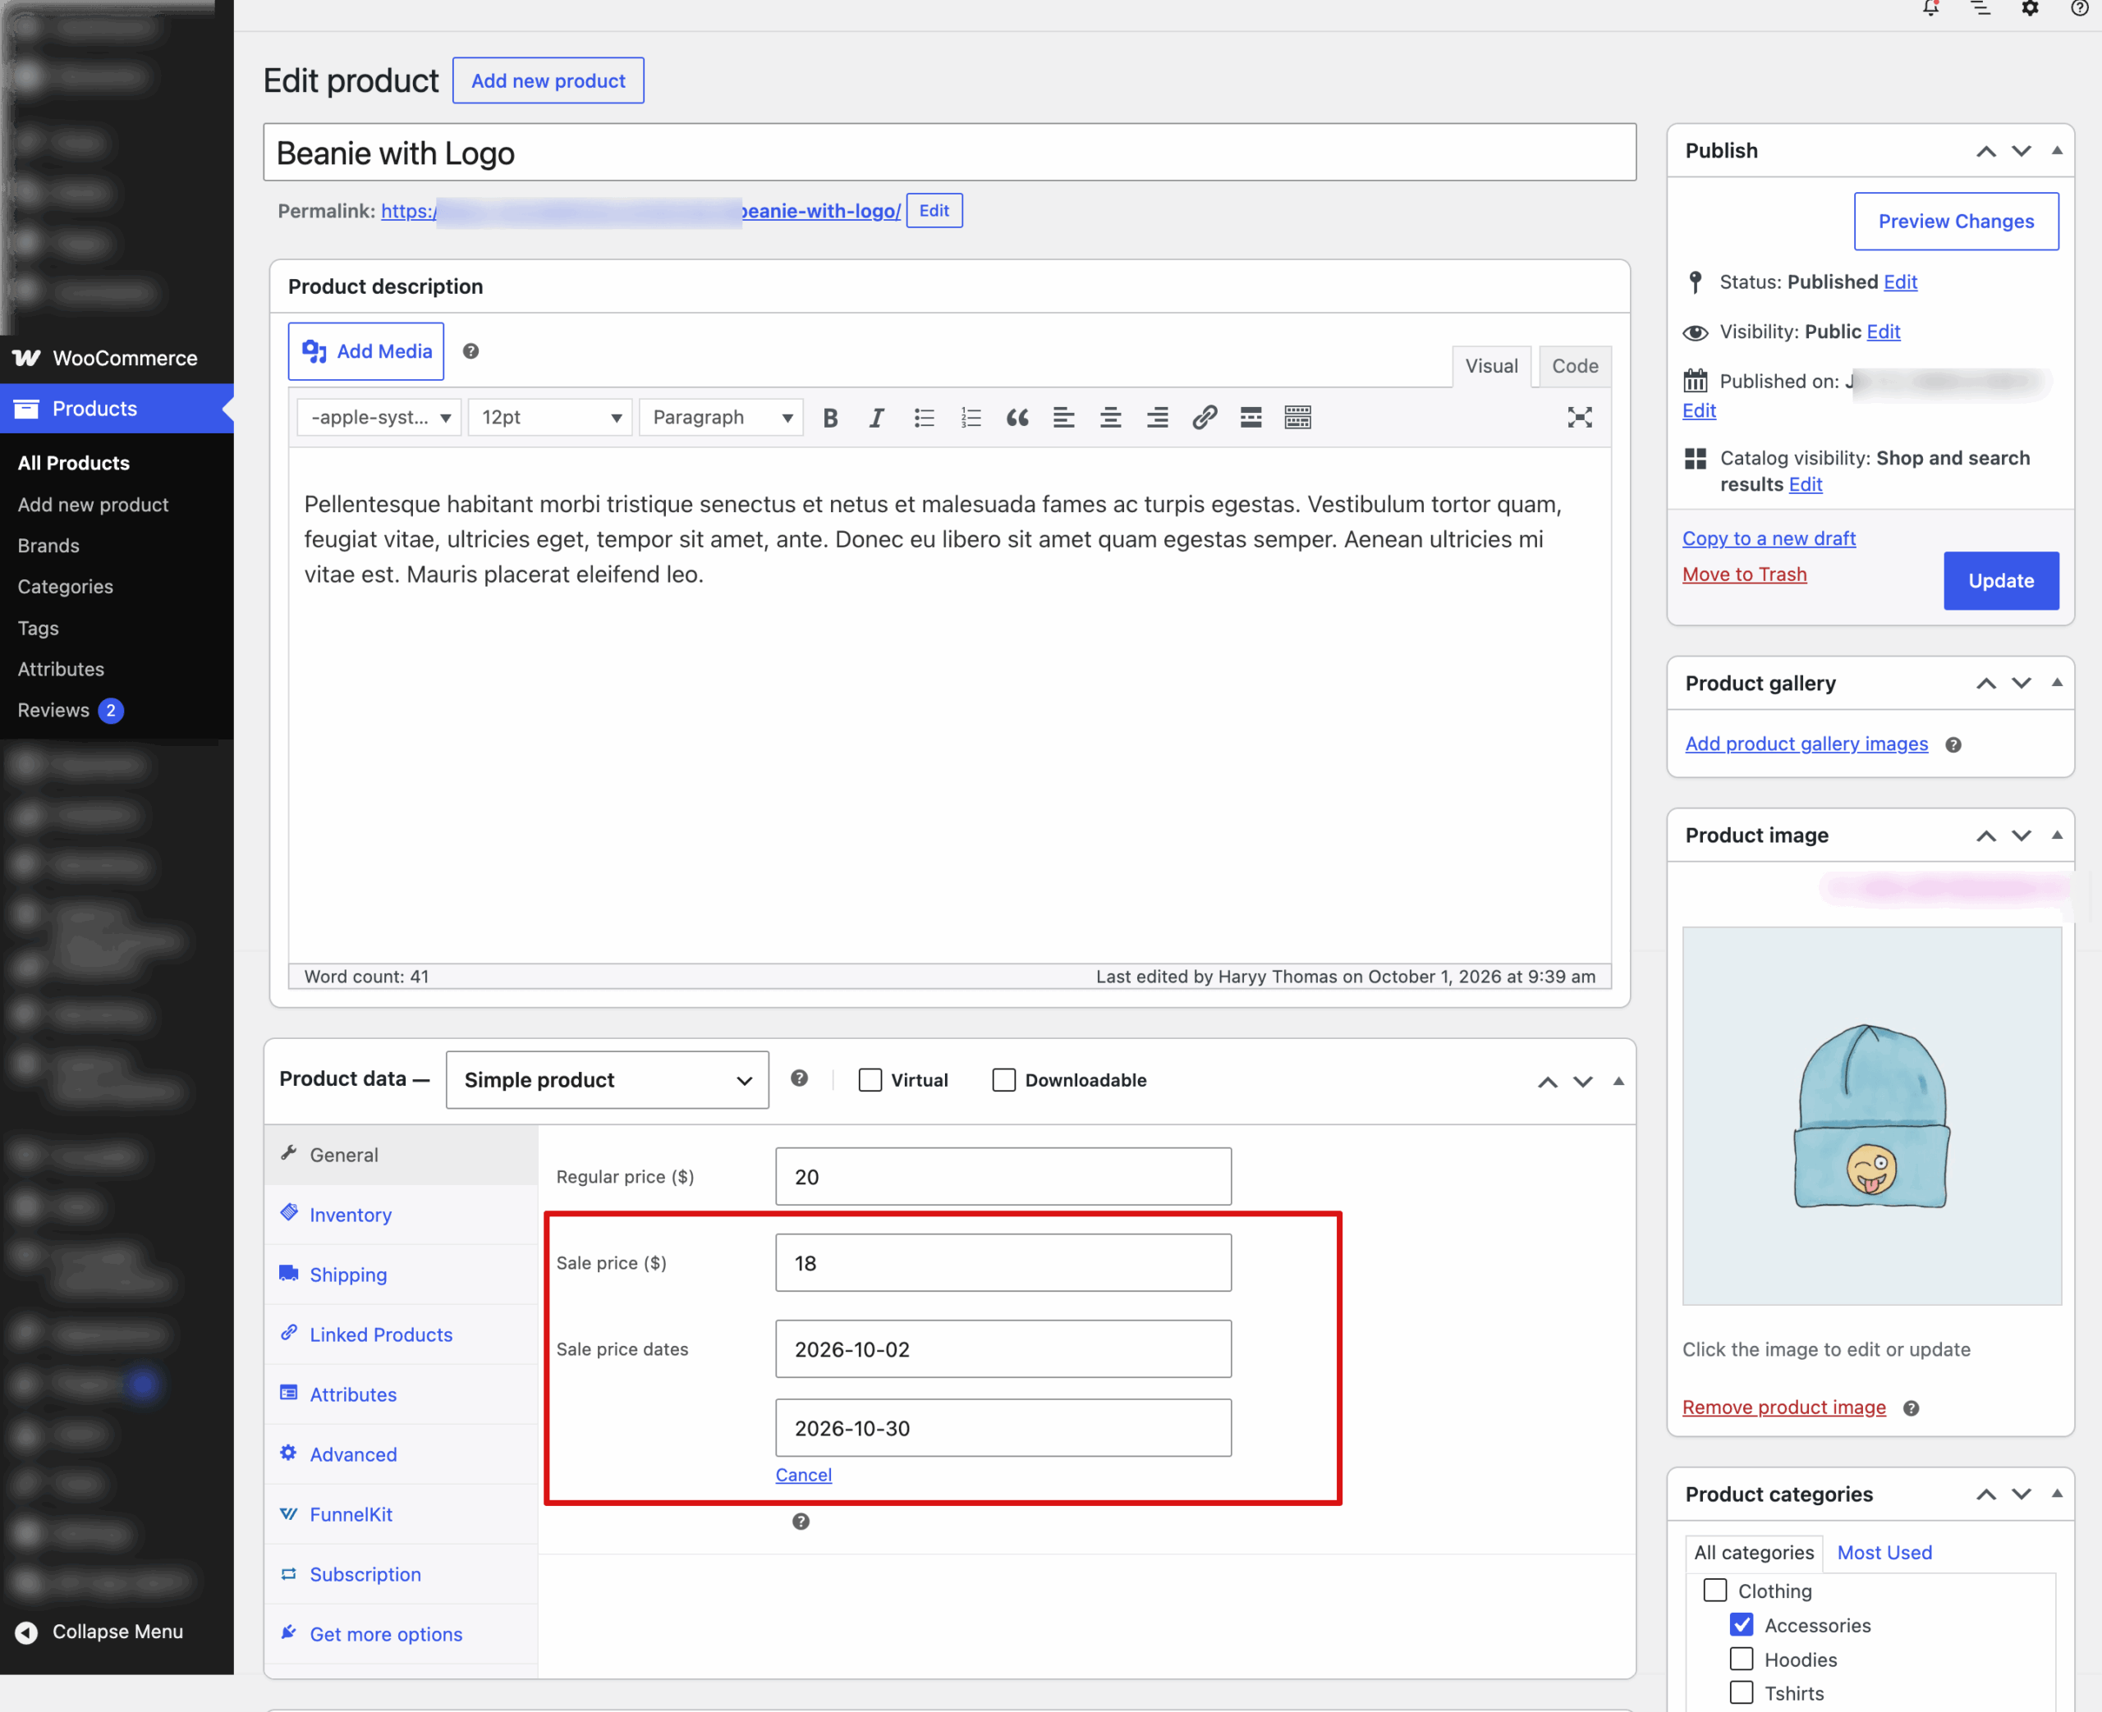The width and height of the screenshot is (2102, 1712).
Task: Enable the Downloadable checkbox
Action: pyautogui.click(x=1004, y=1080)
